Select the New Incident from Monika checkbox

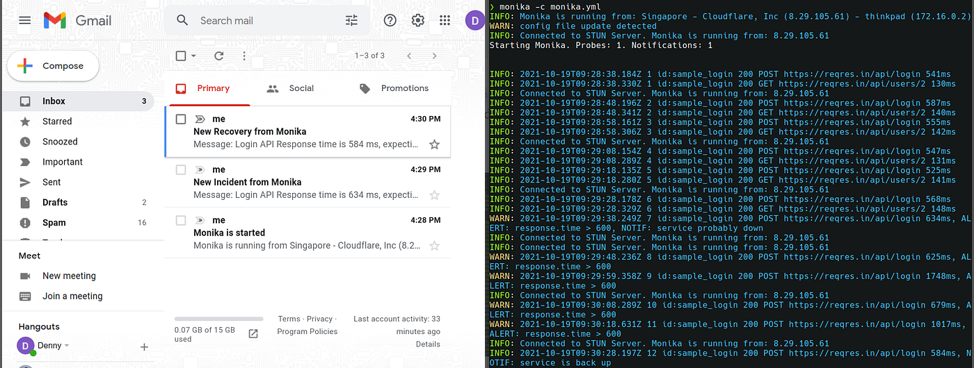pos(181,169)
